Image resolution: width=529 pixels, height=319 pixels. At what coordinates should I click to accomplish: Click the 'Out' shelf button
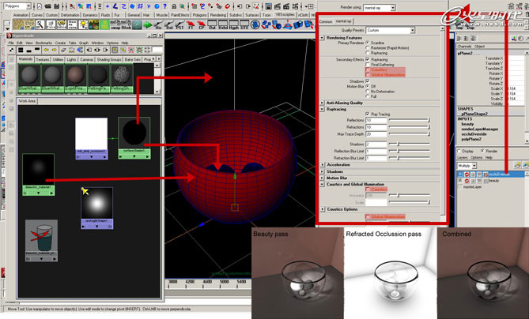point(212,25)
